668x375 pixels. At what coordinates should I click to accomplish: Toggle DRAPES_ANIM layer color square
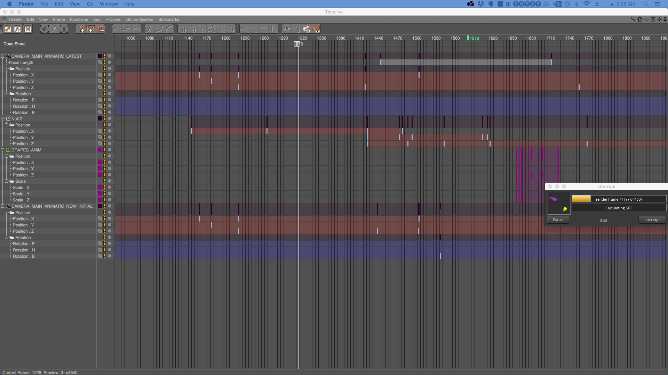coord(100,150)
